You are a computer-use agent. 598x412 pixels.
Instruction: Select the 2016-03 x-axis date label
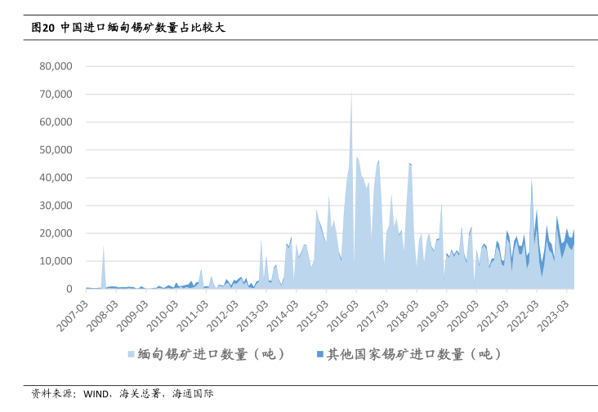pos(346,313)
